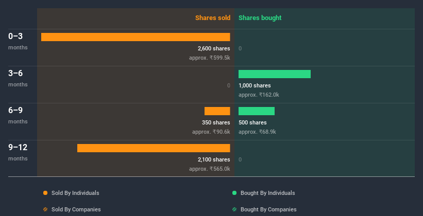
Task: Select the approx. ₹68.9k amount
Action: 258,132
